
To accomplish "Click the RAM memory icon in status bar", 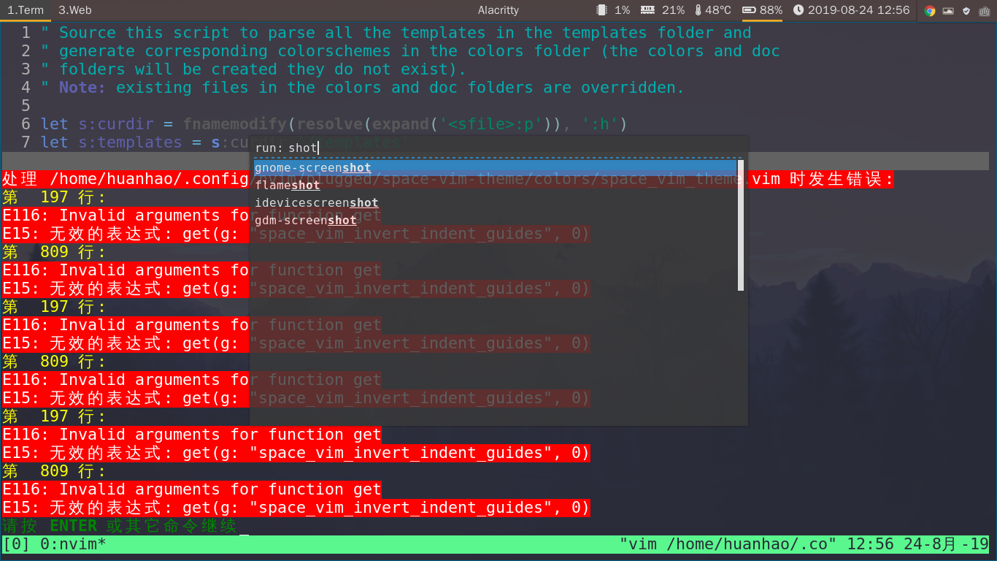I will (x=647, y=10).
